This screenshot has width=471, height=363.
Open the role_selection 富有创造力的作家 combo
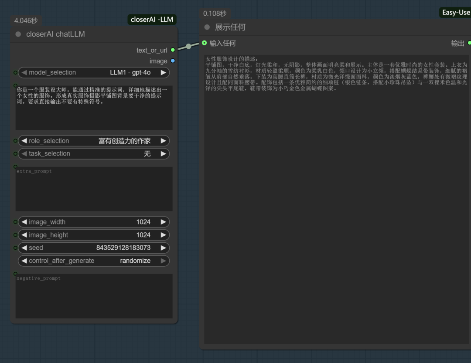(x=94, y=141)
